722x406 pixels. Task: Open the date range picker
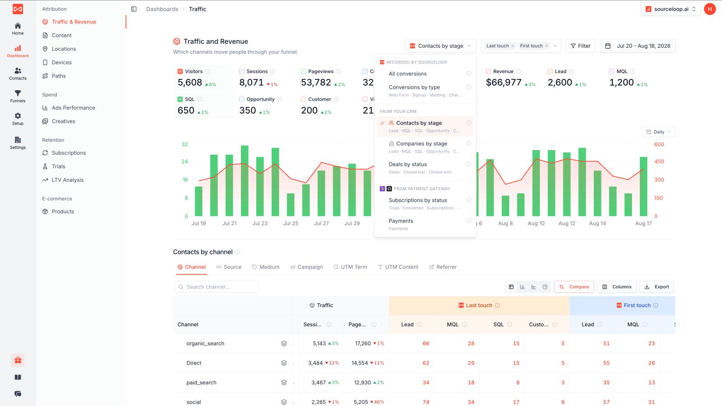tap(638, 46)
